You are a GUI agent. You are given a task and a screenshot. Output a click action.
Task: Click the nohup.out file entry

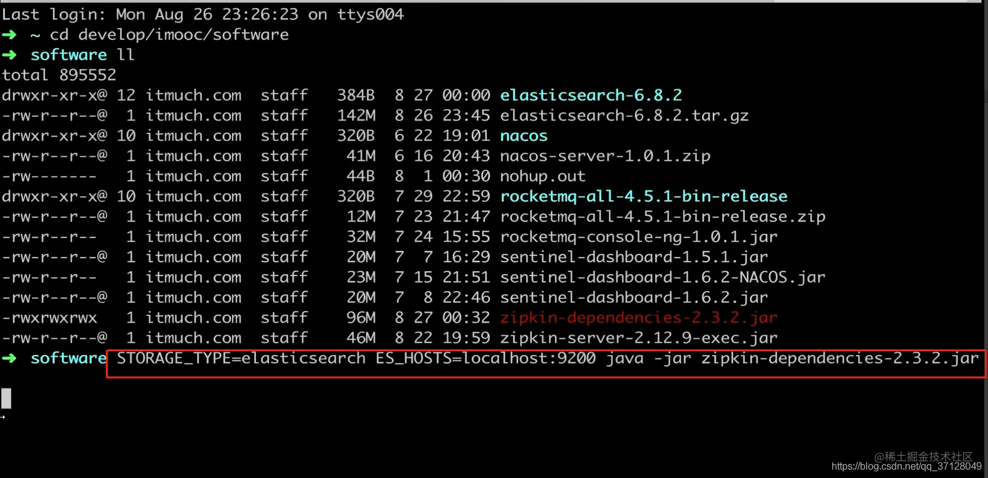click(543, 176)
